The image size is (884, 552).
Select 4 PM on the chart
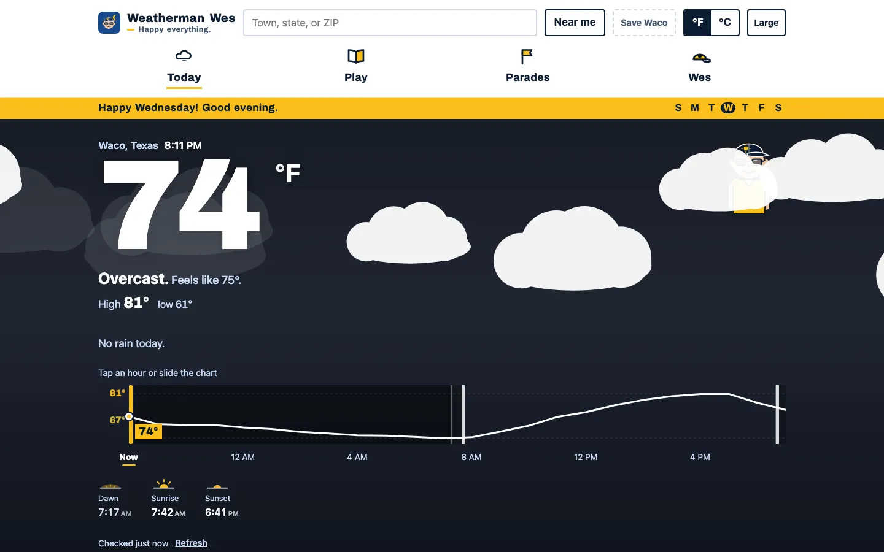(700, 457)
